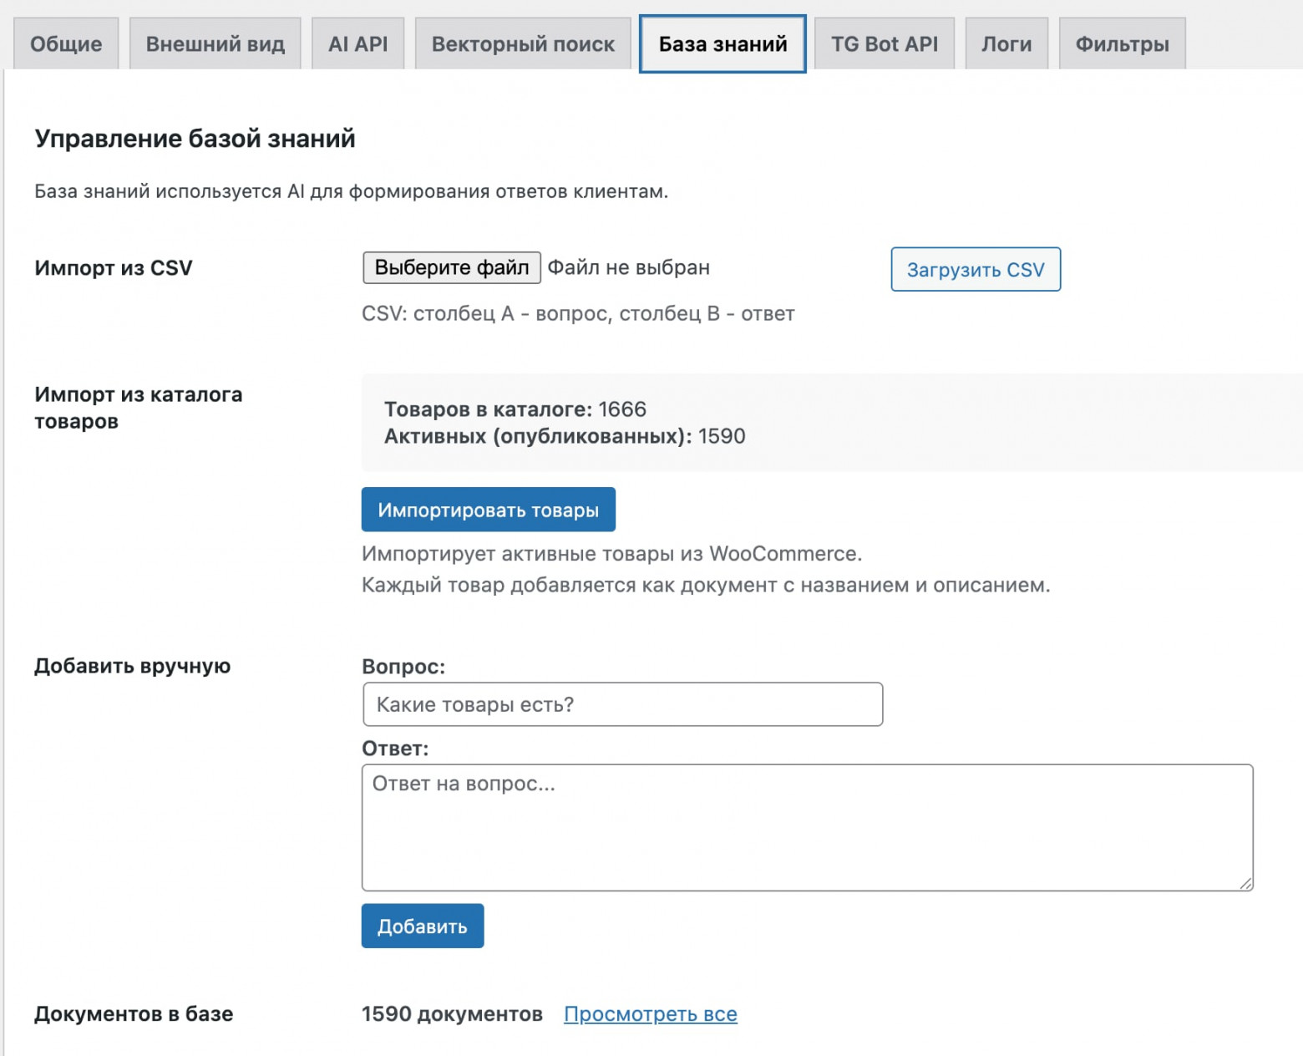
Task: Select the AI API tab
Action: click(357, 43)
